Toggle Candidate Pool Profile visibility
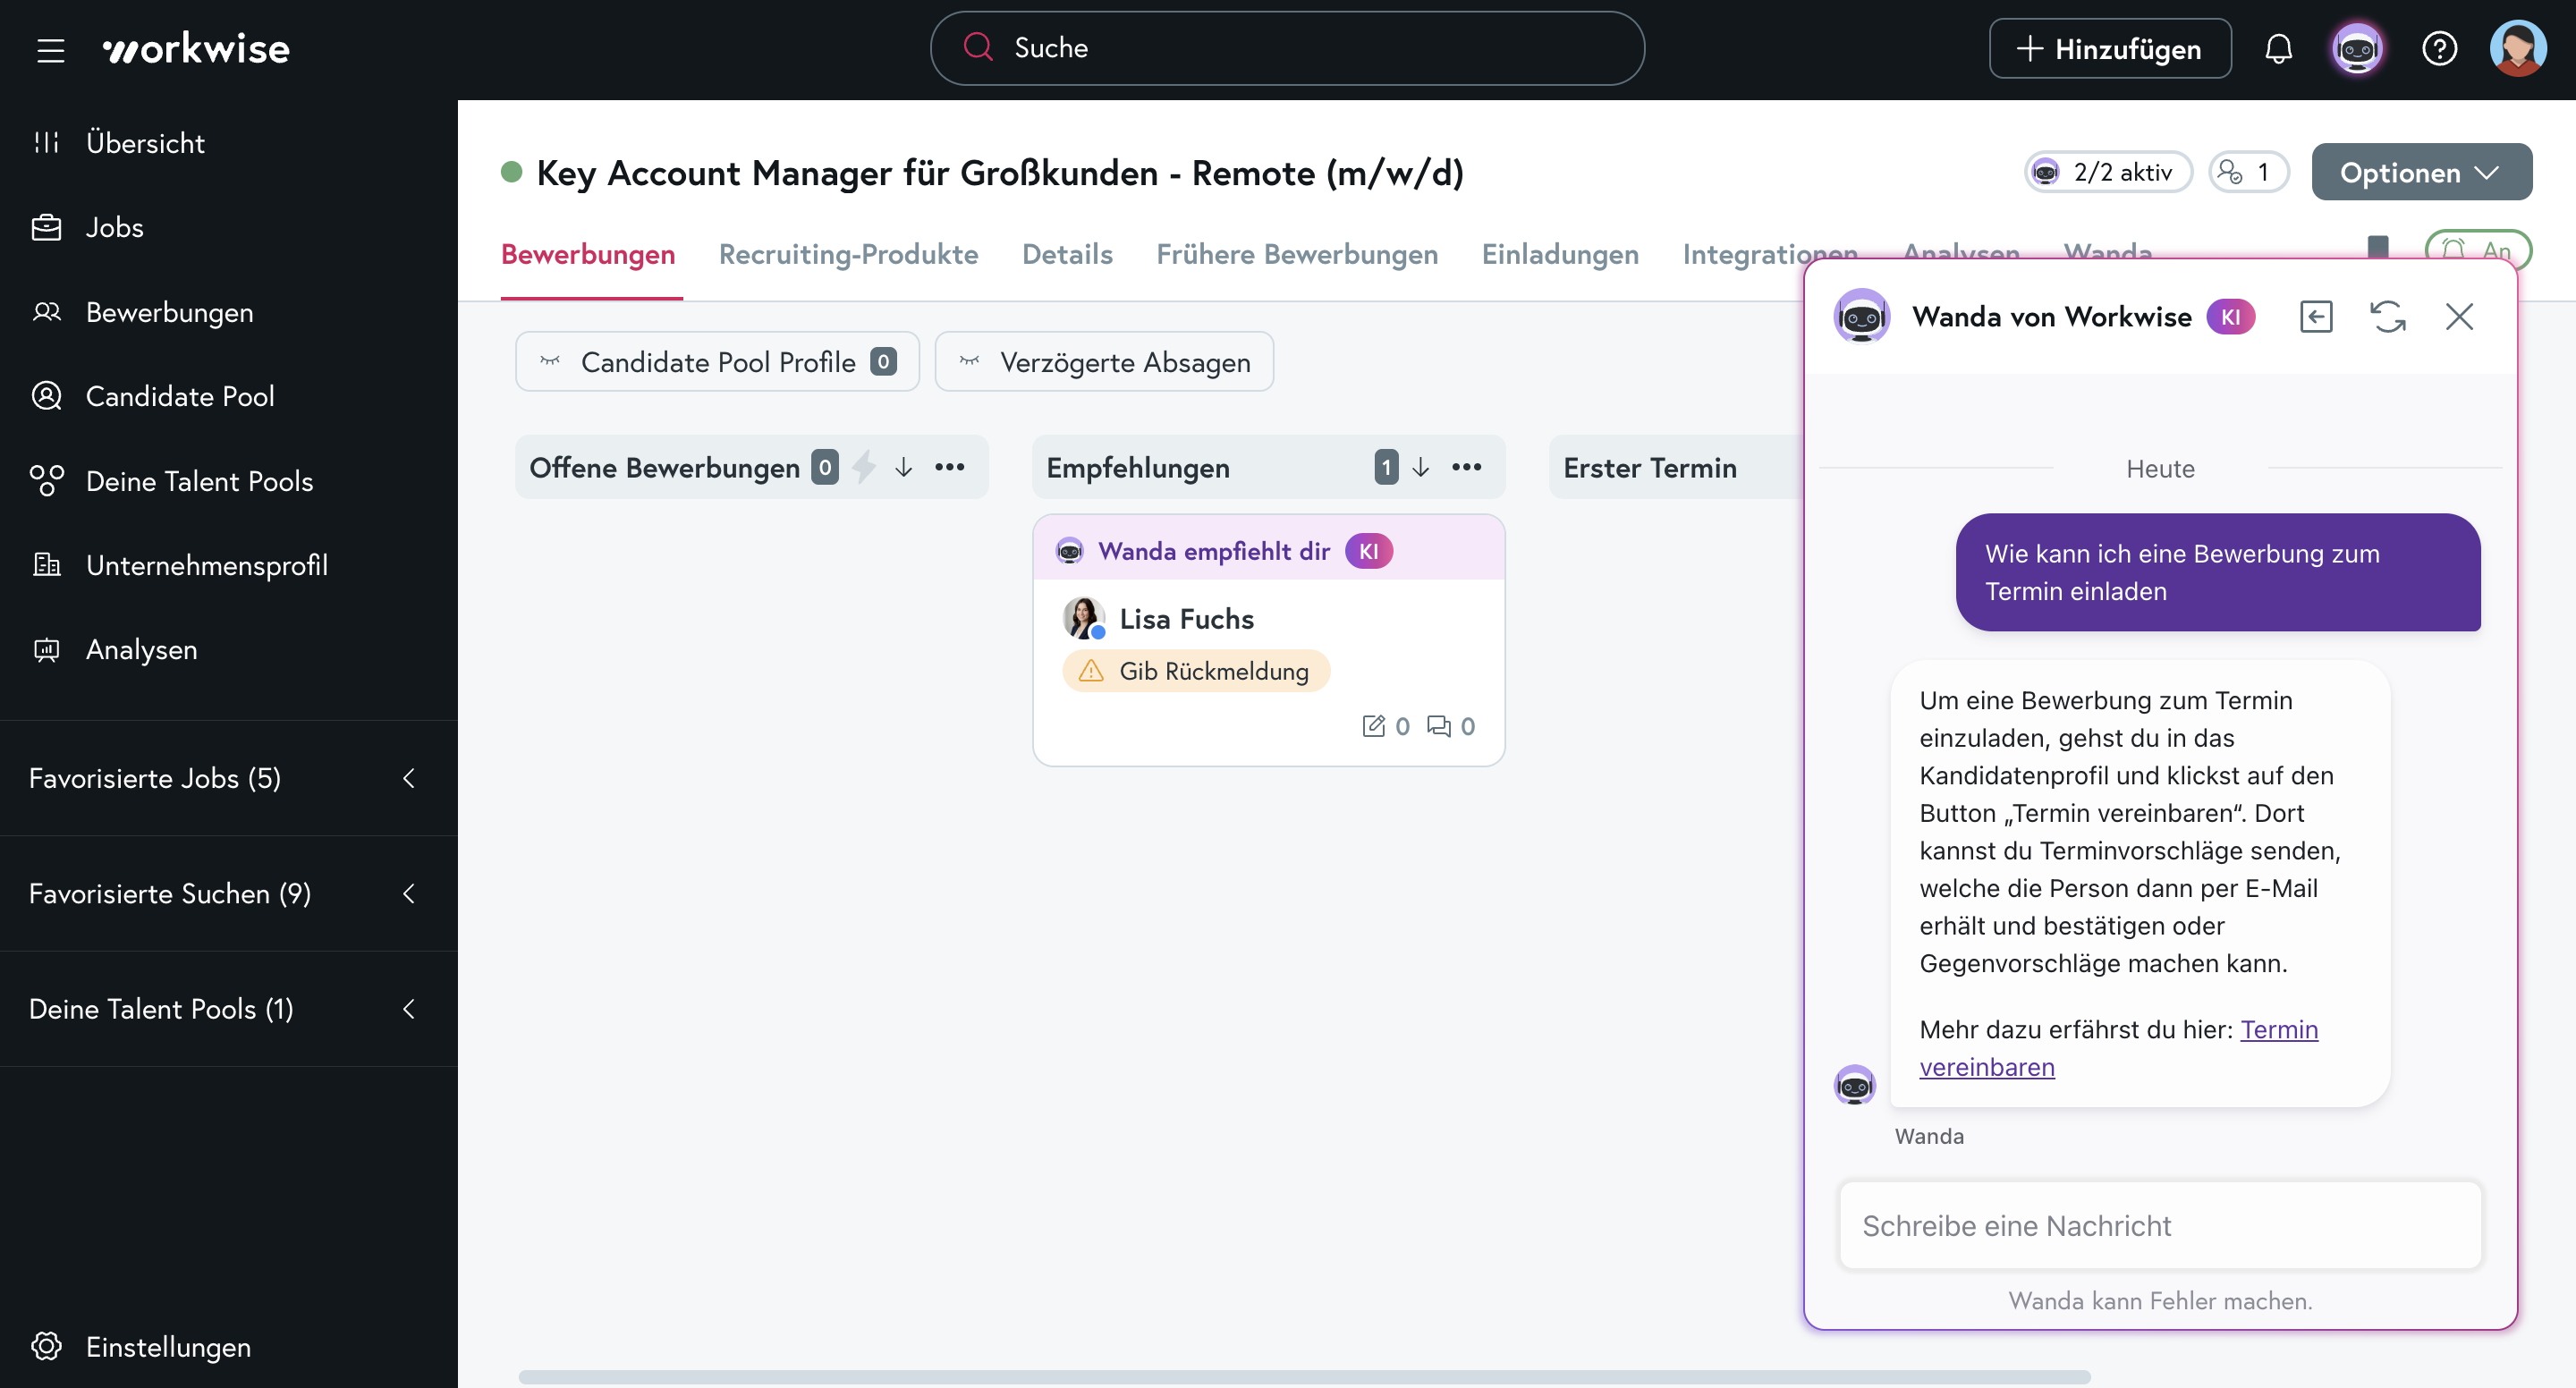Image resolution: width=2576 pixels, height=1388 pixels. (x=716, y=362)
